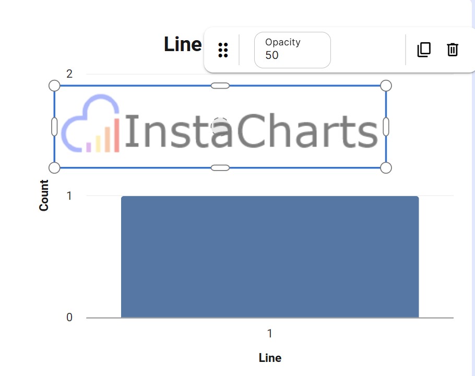Click the left-middle edge resize handle
The image size is (475, 376).
click(54, 127)
